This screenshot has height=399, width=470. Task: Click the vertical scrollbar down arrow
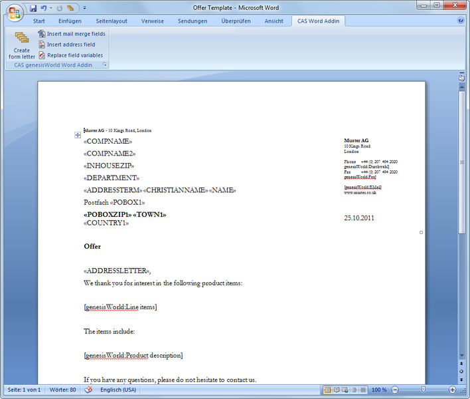[x=461, y=355]
